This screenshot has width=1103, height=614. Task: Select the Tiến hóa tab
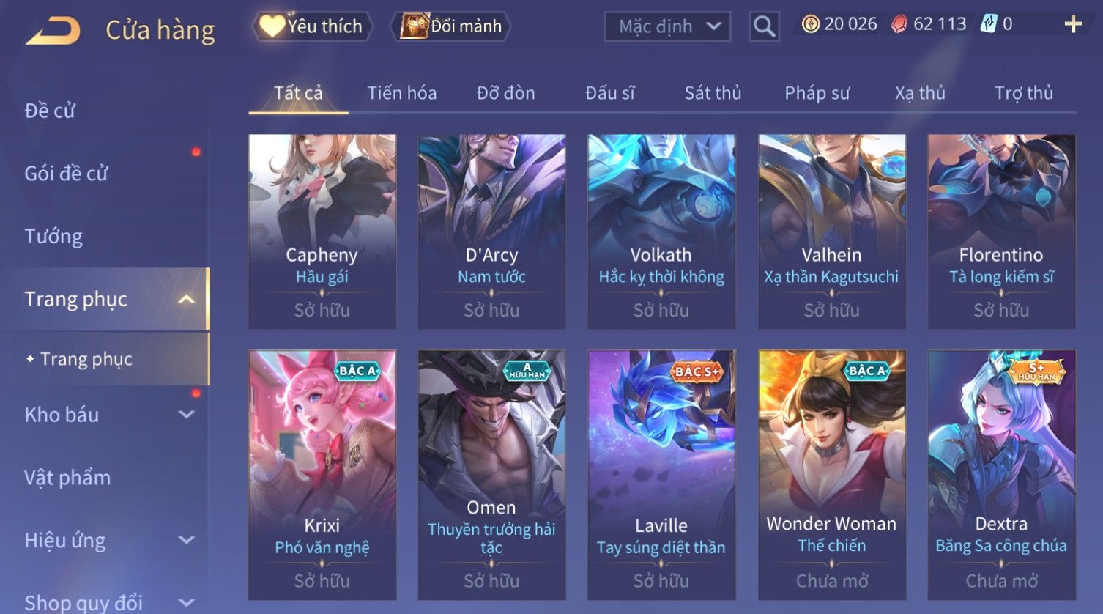tap(401, 93)
